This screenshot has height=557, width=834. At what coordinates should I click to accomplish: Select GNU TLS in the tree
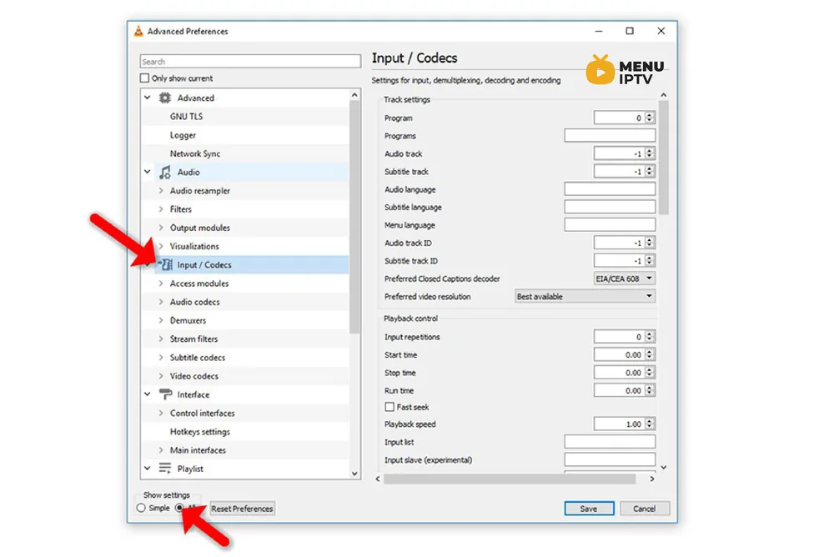pyautogui.click(x=186, y=117)
